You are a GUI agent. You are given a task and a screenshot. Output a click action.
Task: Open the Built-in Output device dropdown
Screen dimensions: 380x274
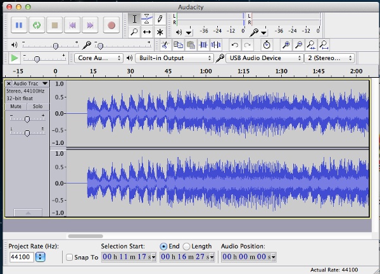tap(174, 58)
